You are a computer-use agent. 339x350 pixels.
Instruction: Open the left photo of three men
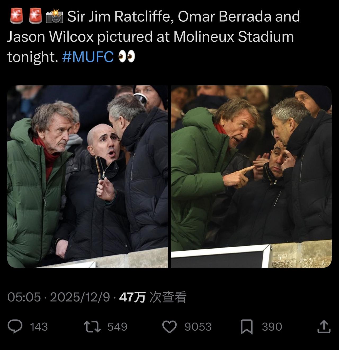point(87,177)
